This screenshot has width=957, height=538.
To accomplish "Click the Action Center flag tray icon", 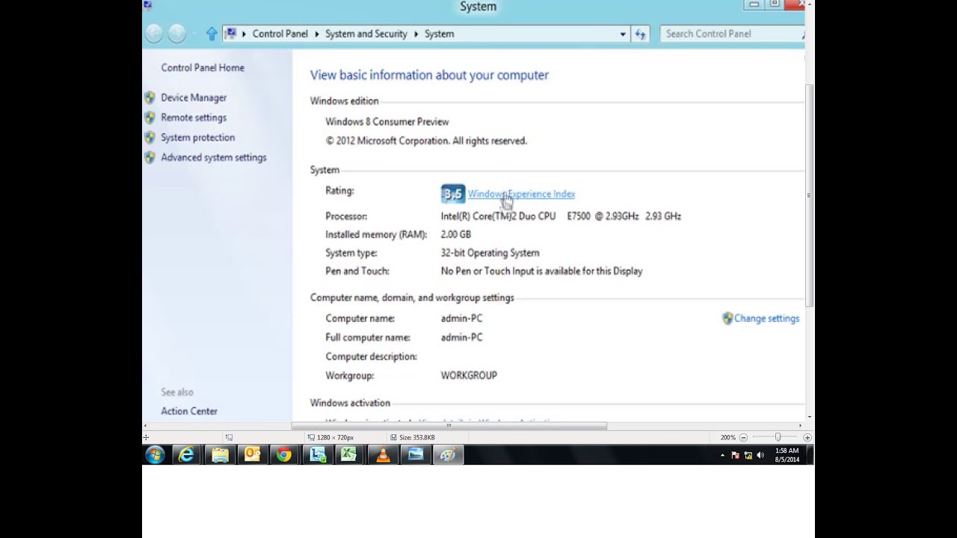I will click(x=736, y=455).
